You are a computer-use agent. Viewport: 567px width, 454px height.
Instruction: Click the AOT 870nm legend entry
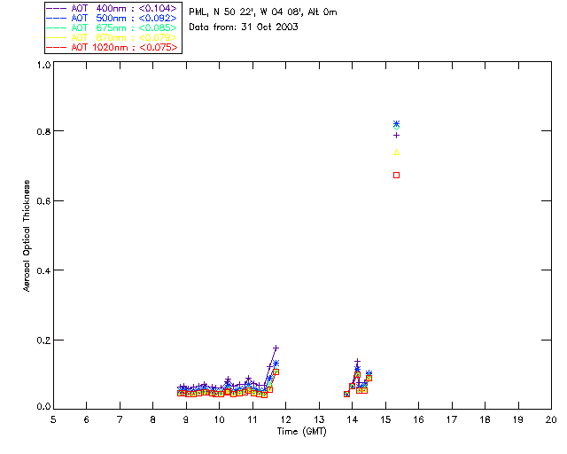pyautogui.click(x=112, y=37)
